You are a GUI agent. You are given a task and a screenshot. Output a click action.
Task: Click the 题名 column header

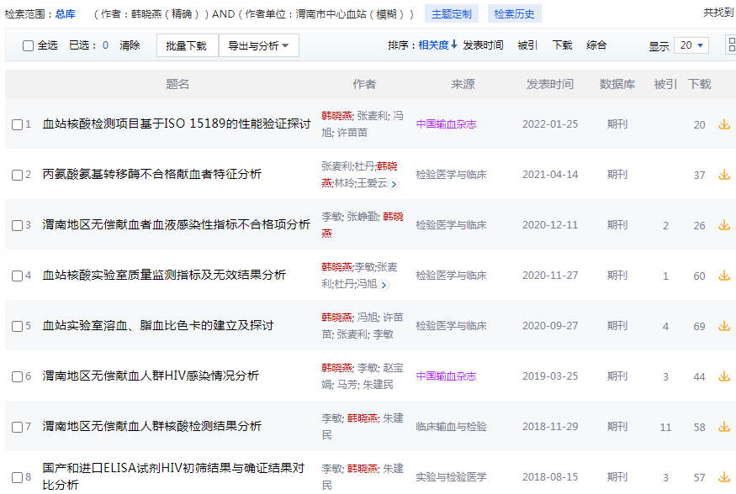pos(177,84)
